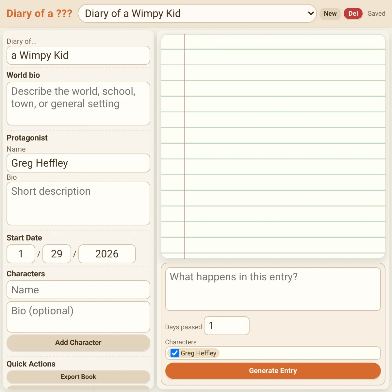Focus the Protagonist Bio text area
This screenshot has height=392, width=392.
pyautogui.click(x=78, y=204)
